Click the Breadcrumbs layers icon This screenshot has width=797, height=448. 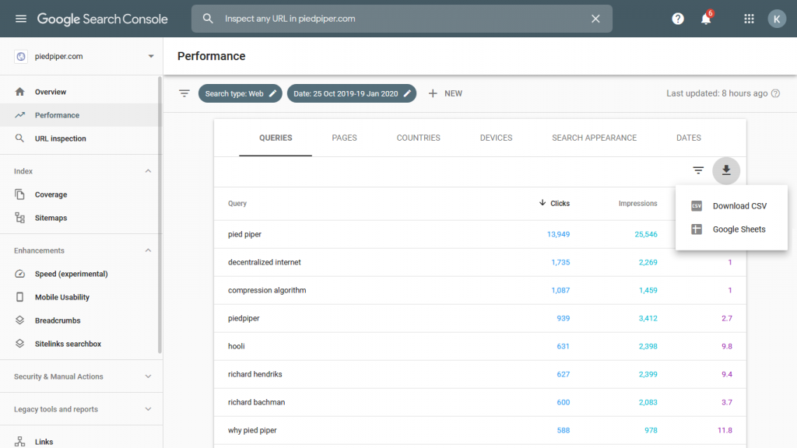[19, 320]
